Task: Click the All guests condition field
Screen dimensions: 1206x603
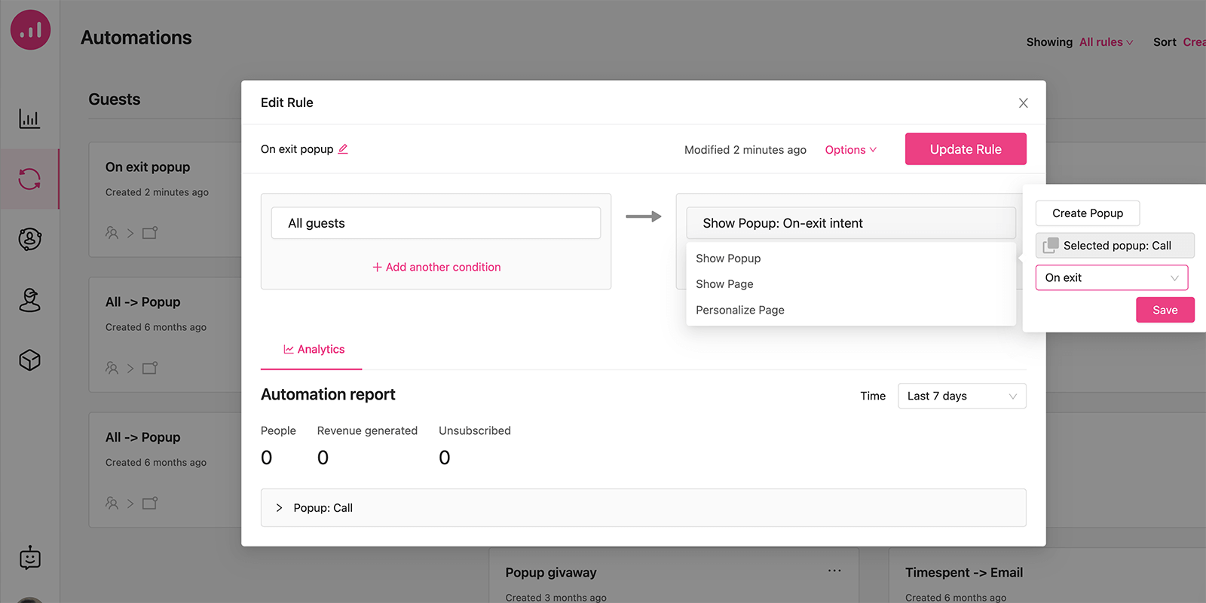Action: click(x=436, y=223)
